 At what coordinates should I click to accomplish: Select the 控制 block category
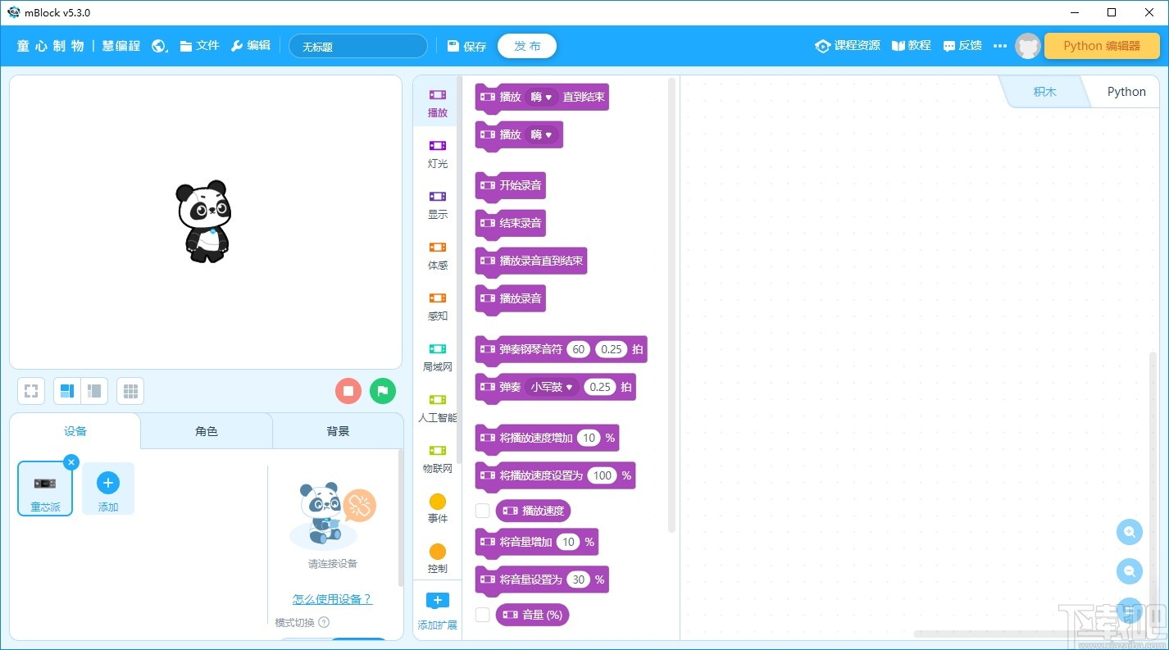(438, 560)
